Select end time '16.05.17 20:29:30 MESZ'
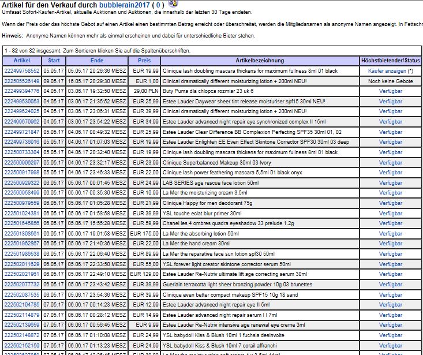 coord(97,81)
